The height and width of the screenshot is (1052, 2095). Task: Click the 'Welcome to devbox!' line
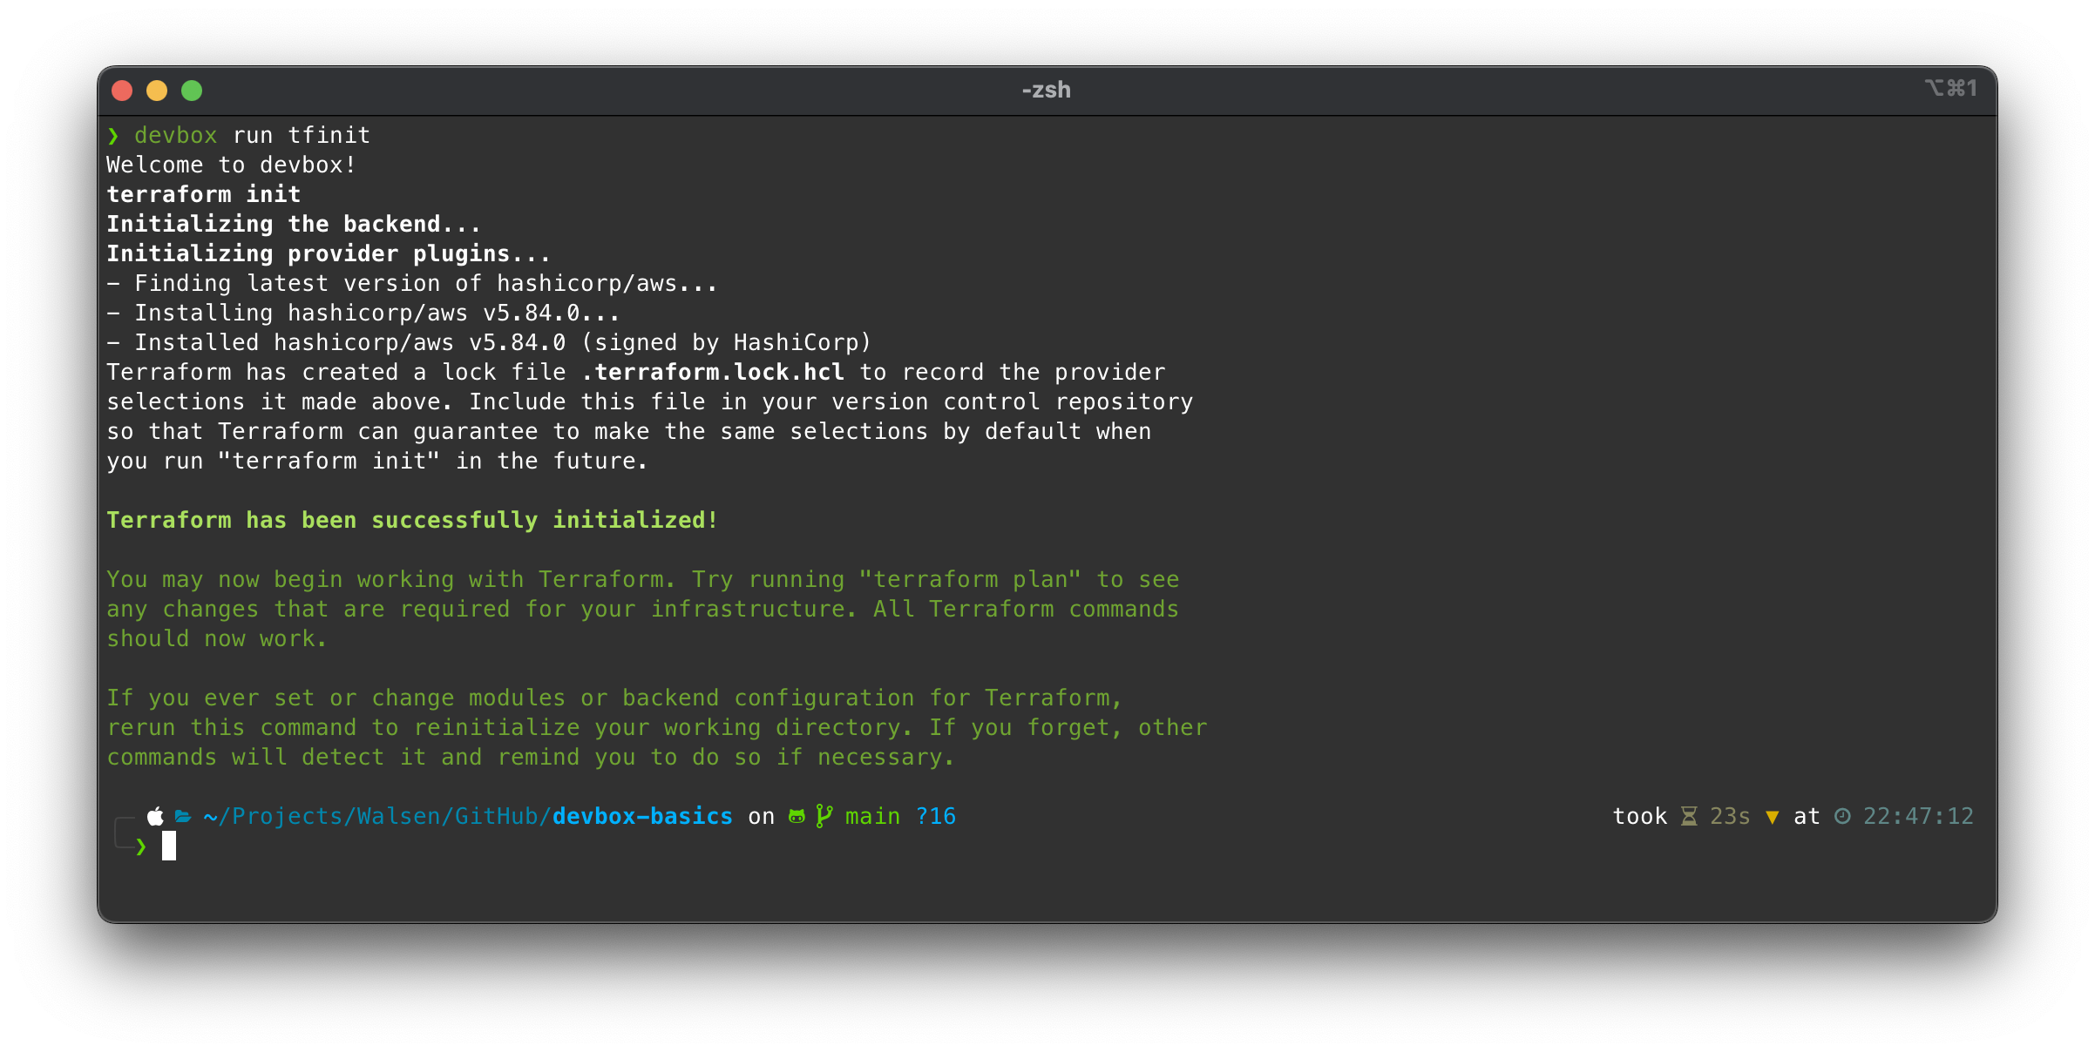click(232, 165)
